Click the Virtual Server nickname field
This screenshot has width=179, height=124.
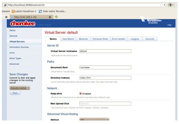105,51
